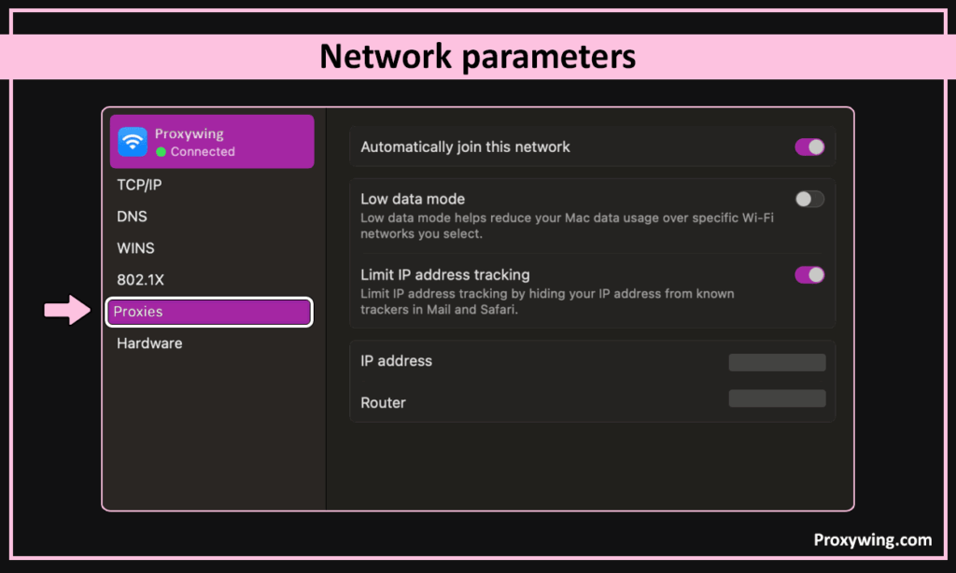The height and width of the screenshot is (573, 956).
Task: Click the green Connected status dot
Action: click(162, 151)
